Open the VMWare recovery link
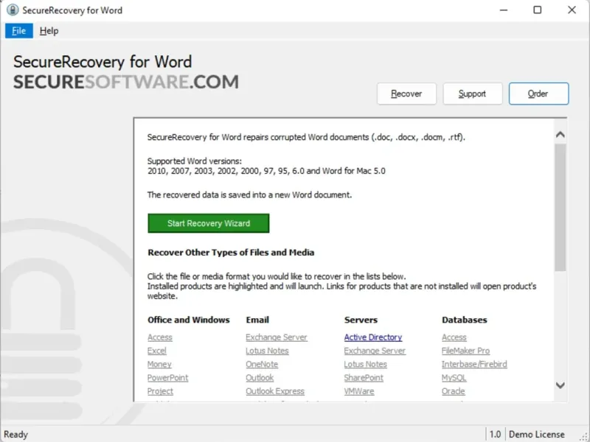The width and height of the screenshot is (590, 442). coord(359,392)
